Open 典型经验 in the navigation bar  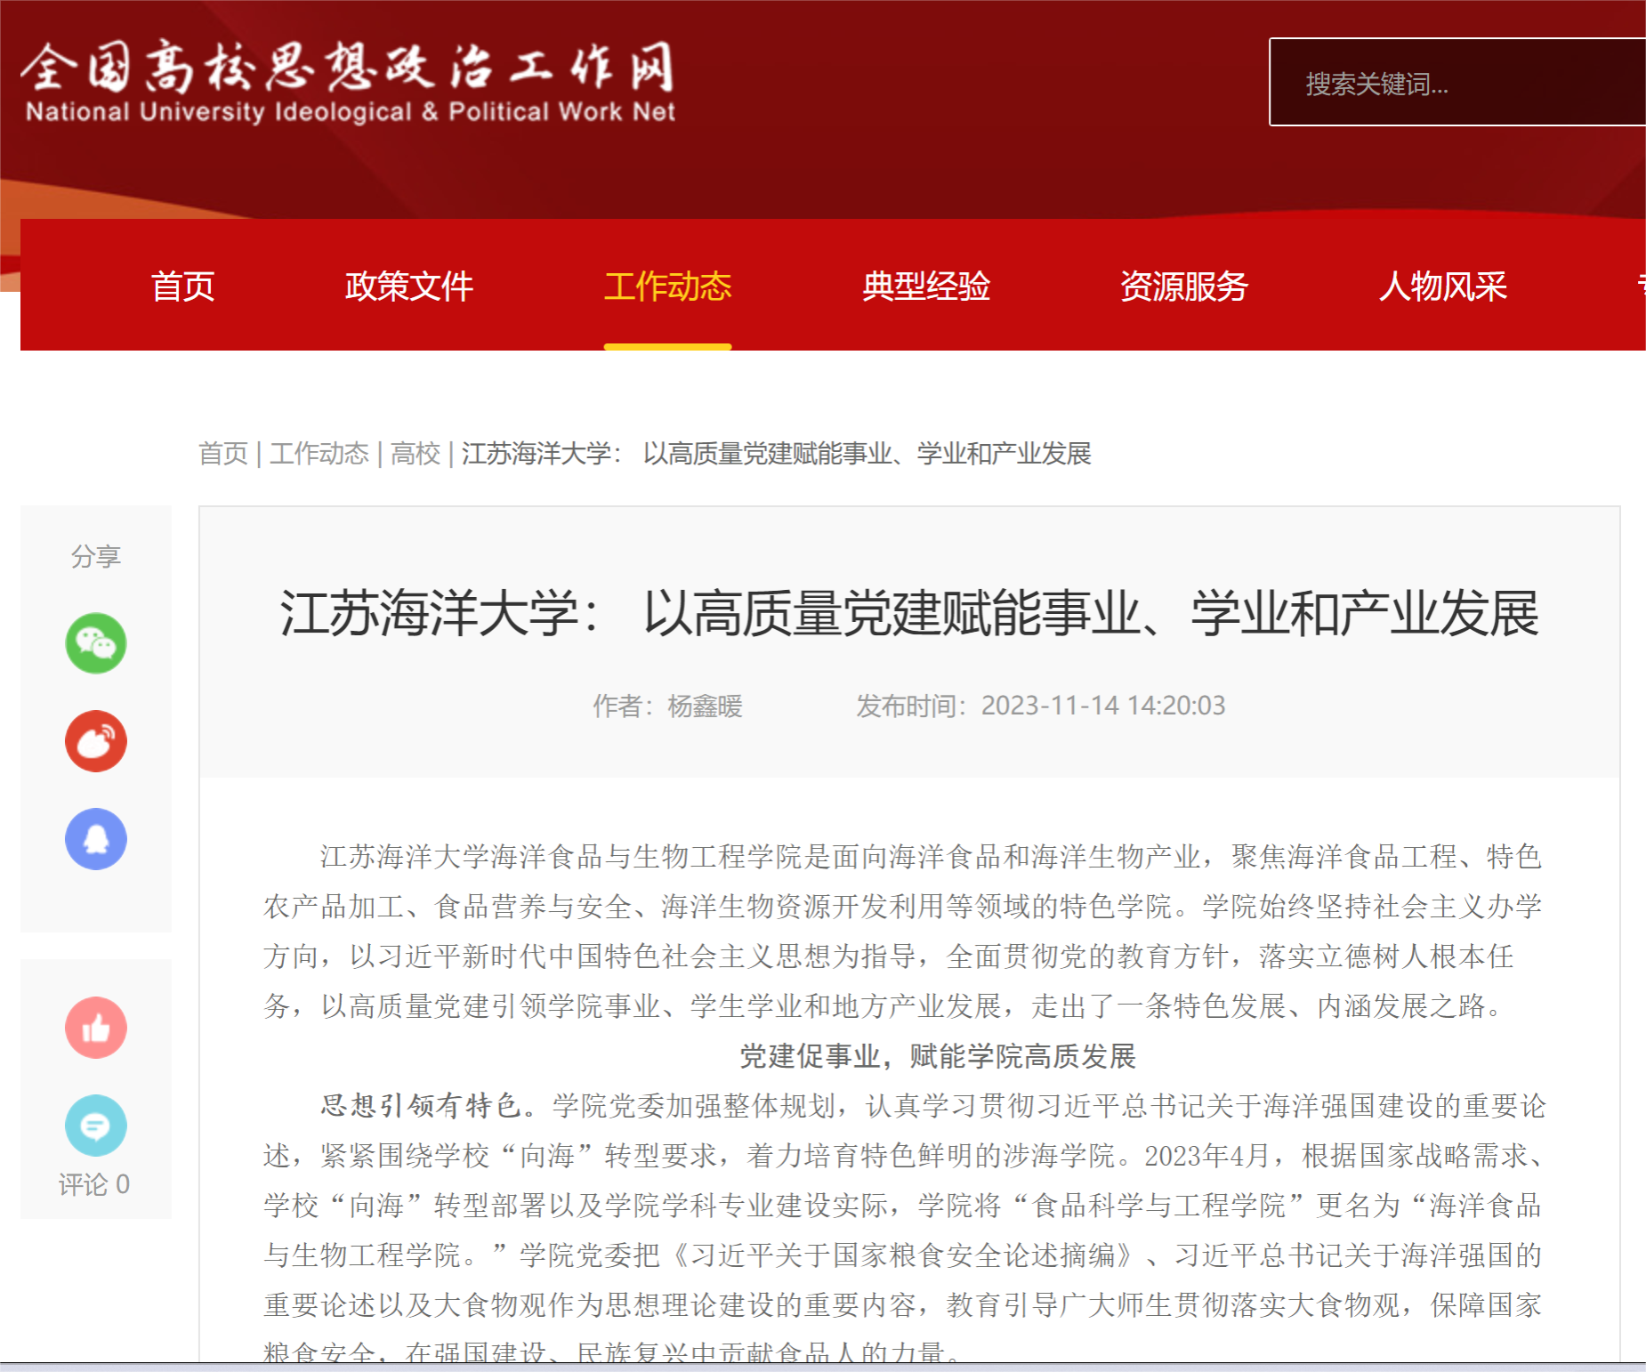coord(925,287)
